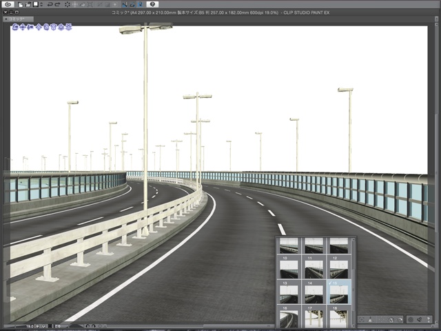
Task: Choose camera angle preset thumbnail 13
Action: (289, 292)
